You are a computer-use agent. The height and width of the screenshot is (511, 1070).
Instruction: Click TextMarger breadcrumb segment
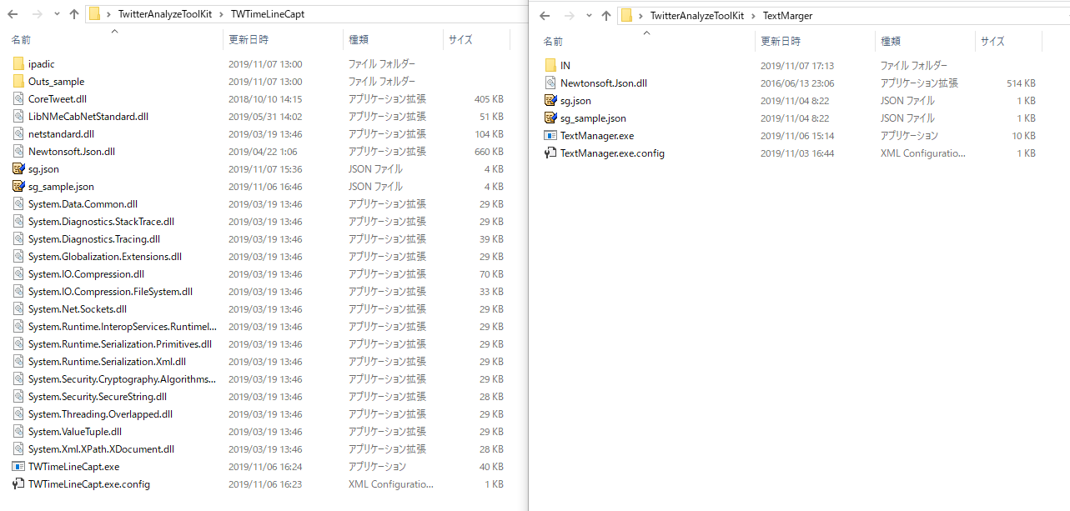coord(787,15)
